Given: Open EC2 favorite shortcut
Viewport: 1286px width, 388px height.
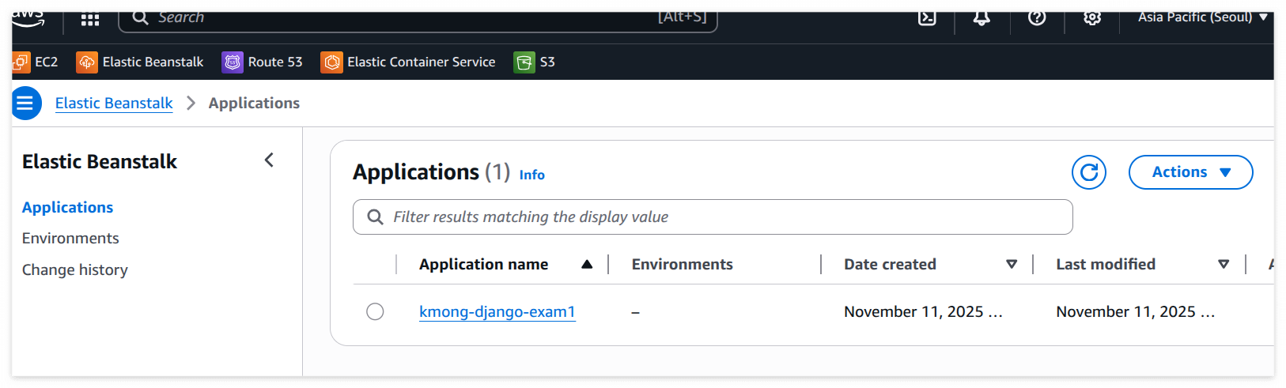Looking at the screenshot, I should pyautogui.click(x=36, y=62).
